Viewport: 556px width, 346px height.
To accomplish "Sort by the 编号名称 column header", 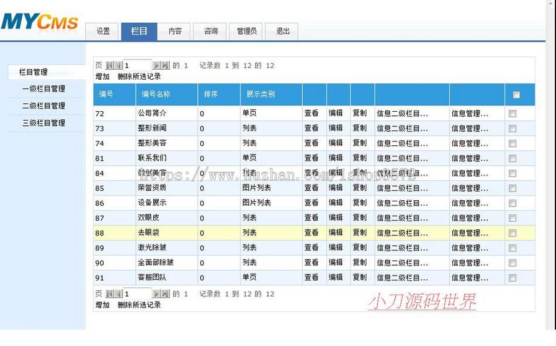I will (166, 95).
